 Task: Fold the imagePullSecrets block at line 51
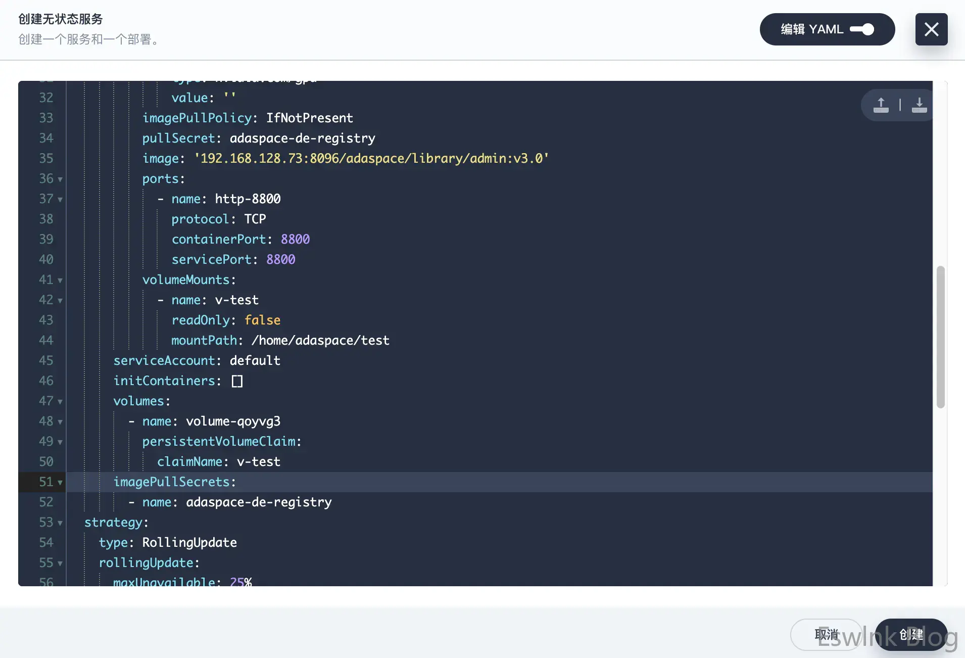[60, 483]
